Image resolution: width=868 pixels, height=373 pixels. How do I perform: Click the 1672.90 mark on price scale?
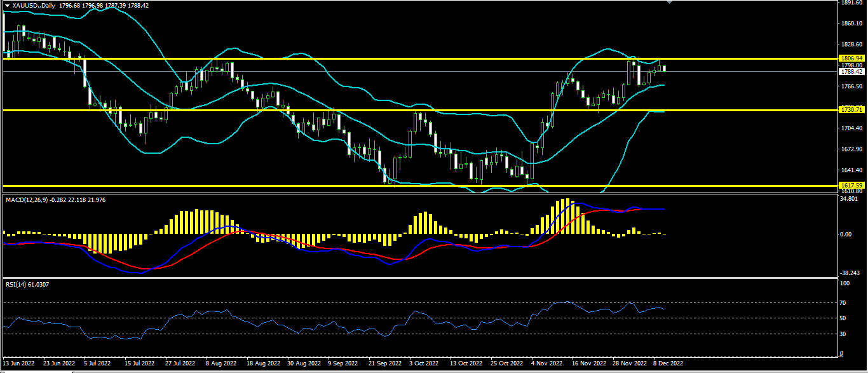click(x=850, y=149)
